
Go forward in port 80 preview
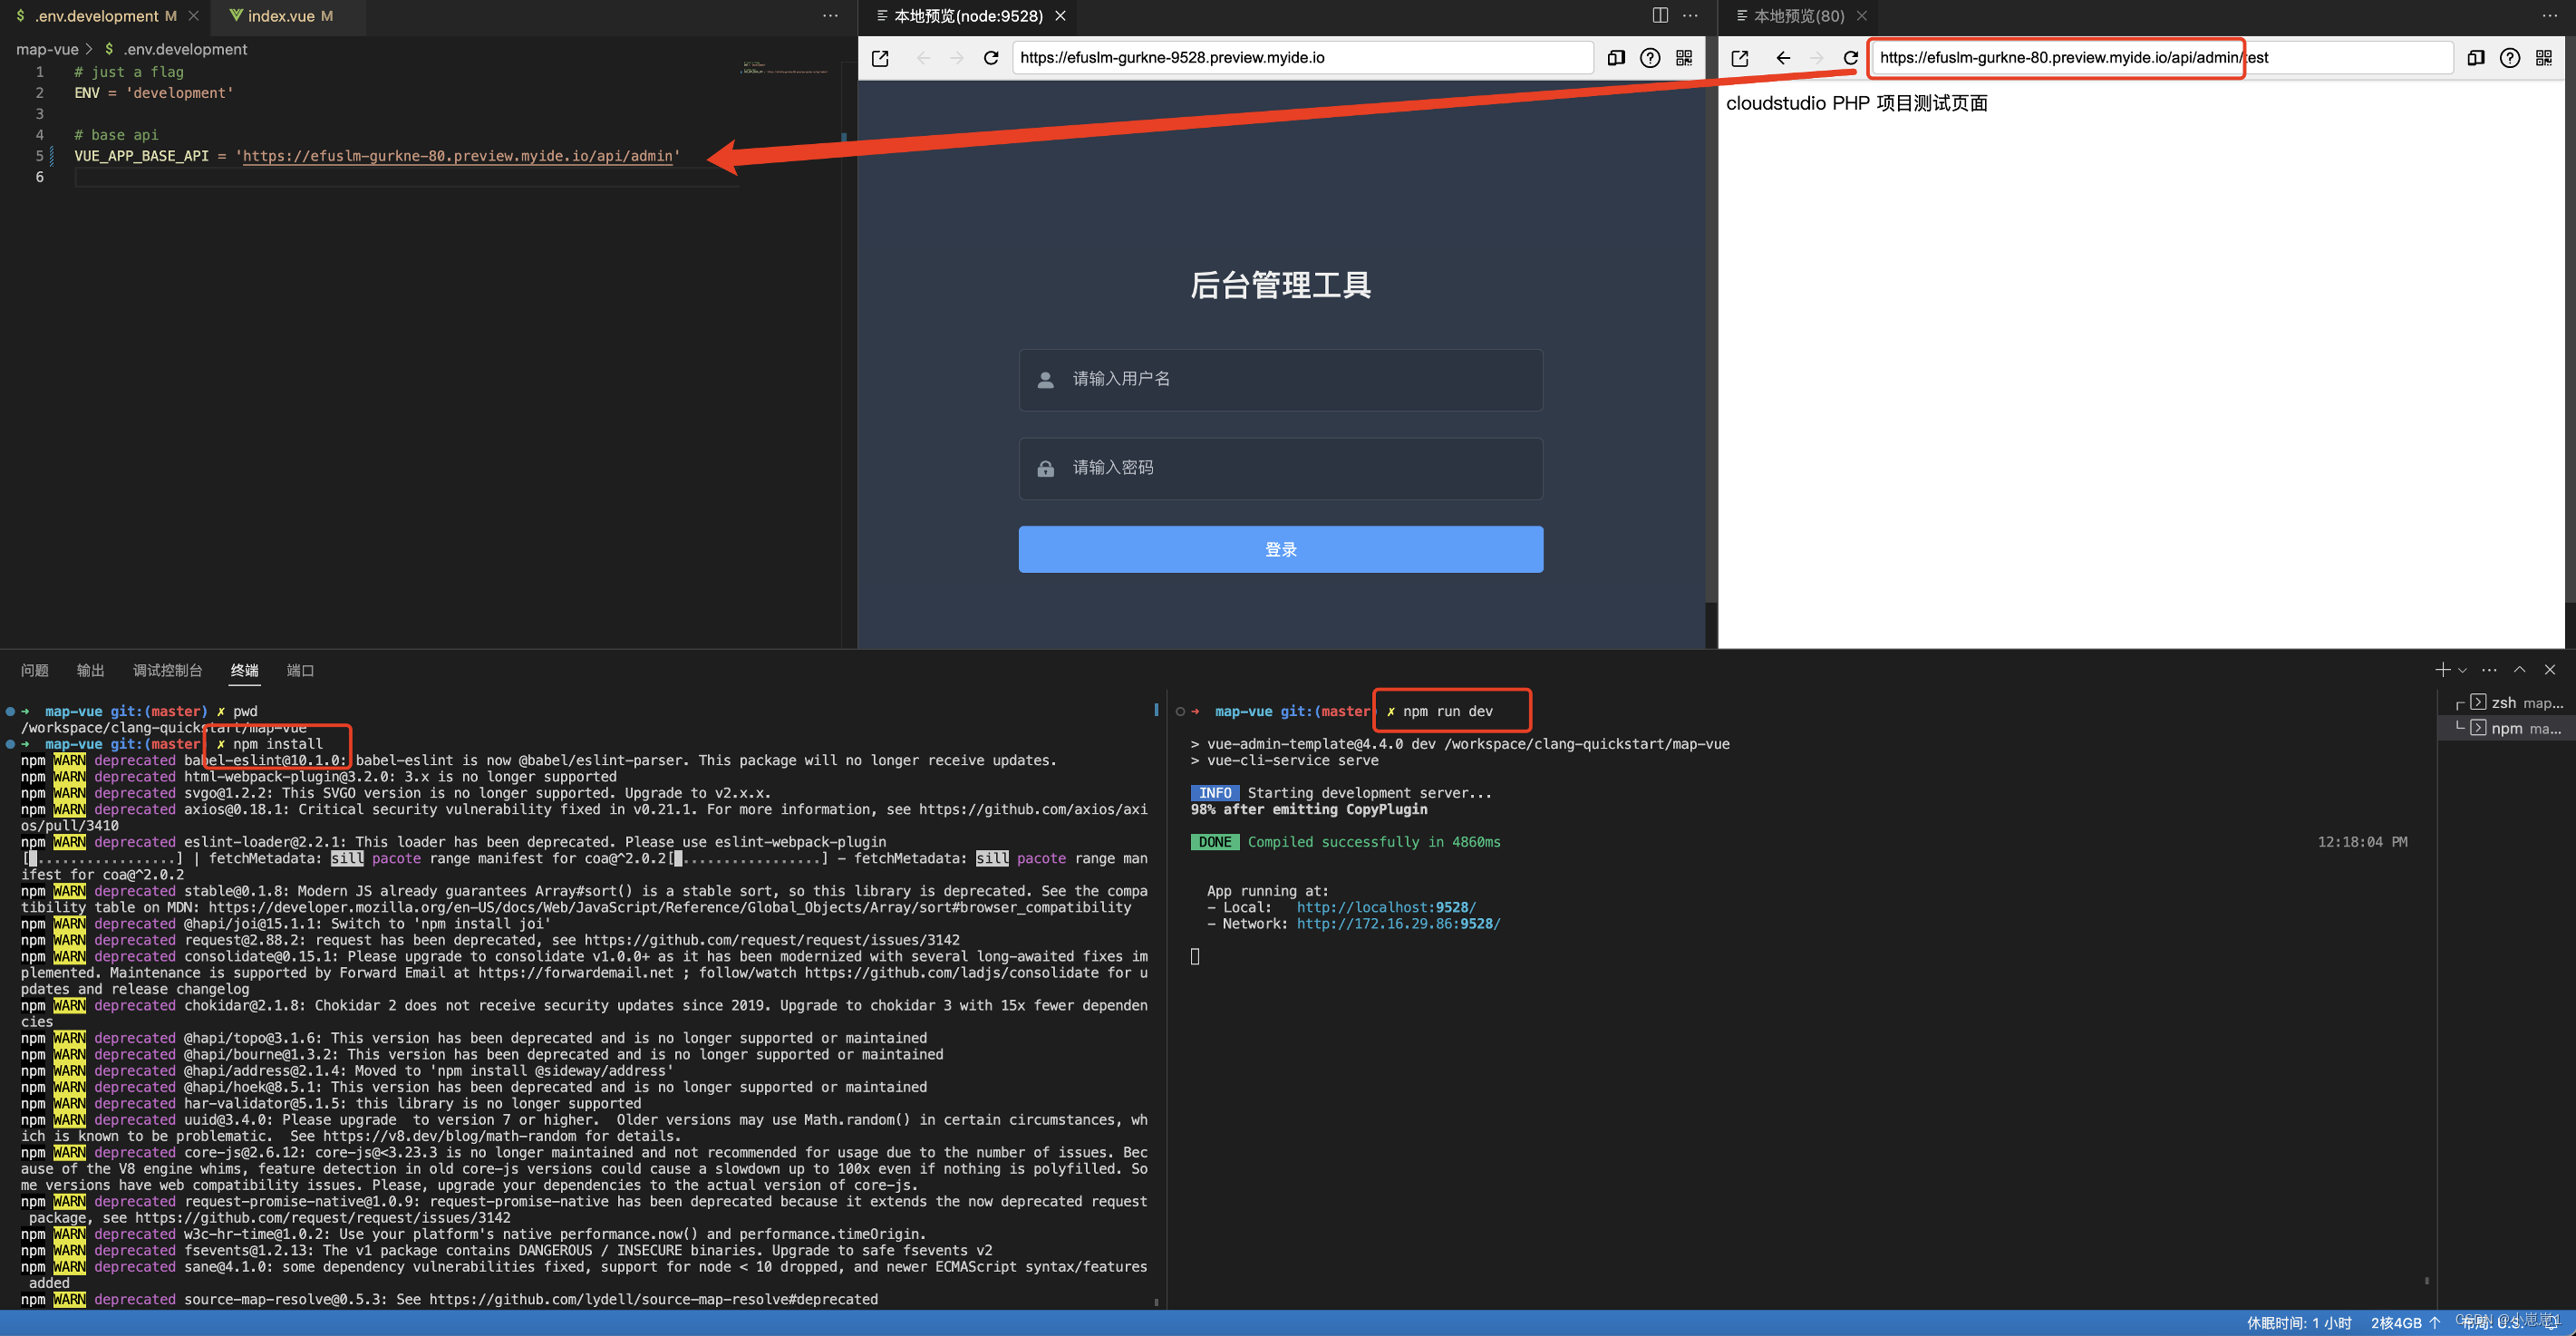pyautogui.click(x=1817, y=58)
